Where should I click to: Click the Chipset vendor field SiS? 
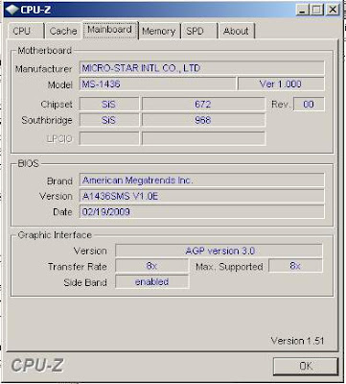coord(109,105)
